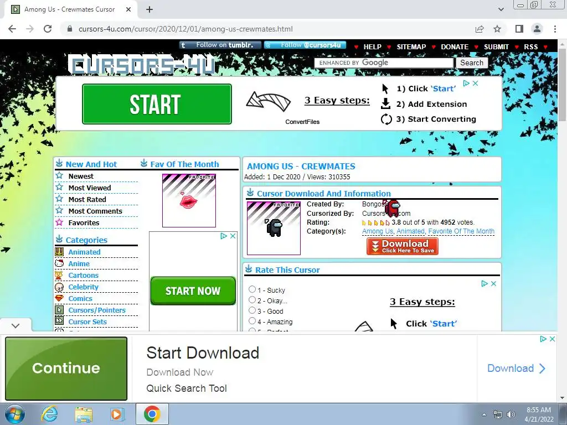Open the SITEMAP menu item
Viewport: 567px width, 425px height.
pyautogui.click(x=411, y=47)
